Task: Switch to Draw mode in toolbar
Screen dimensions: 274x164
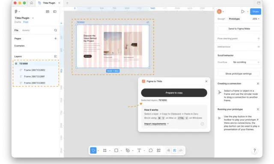Action: tap(168, 150)
